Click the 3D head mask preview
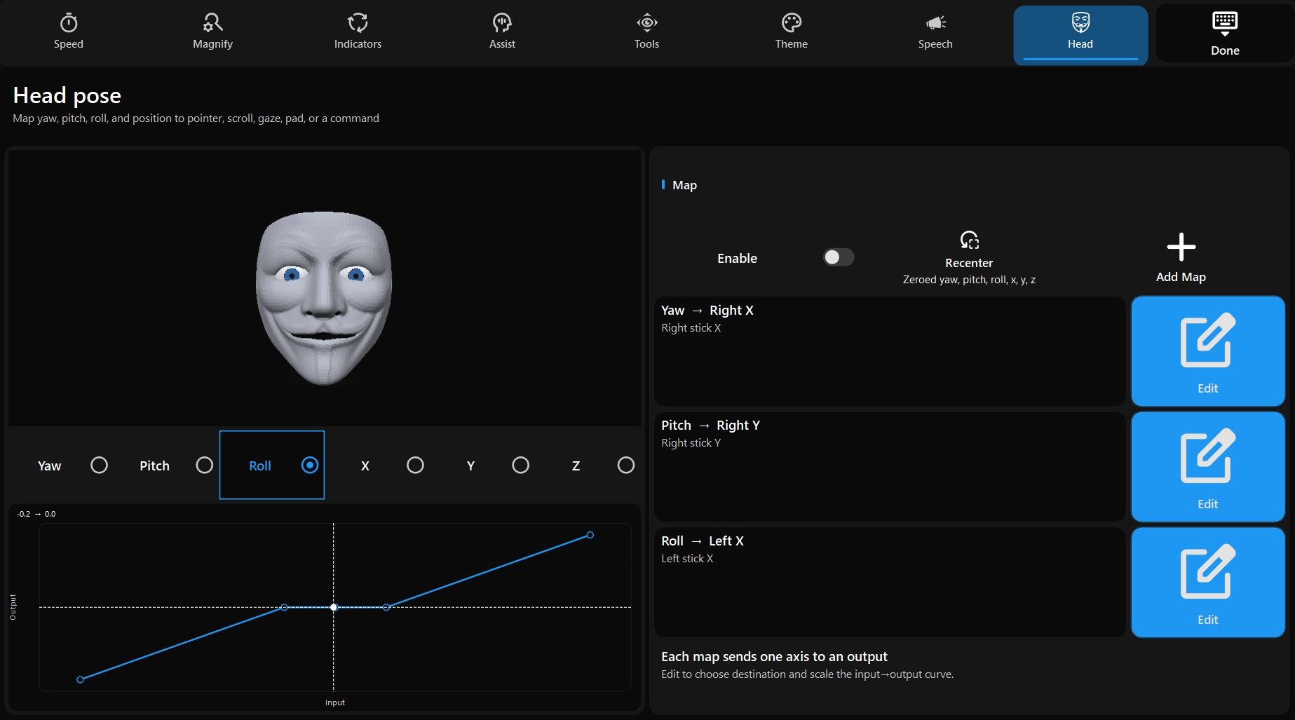 coord(324,298)
